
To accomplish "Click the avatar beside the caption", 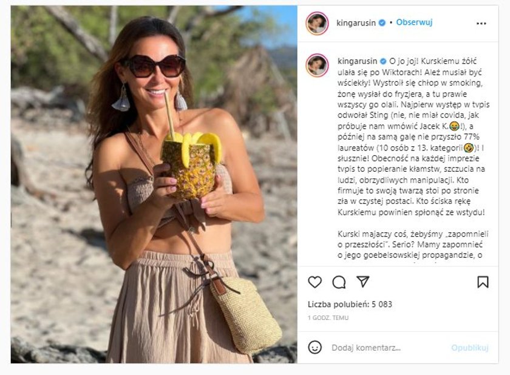I will pyautogui.click(x=317, y=65).
